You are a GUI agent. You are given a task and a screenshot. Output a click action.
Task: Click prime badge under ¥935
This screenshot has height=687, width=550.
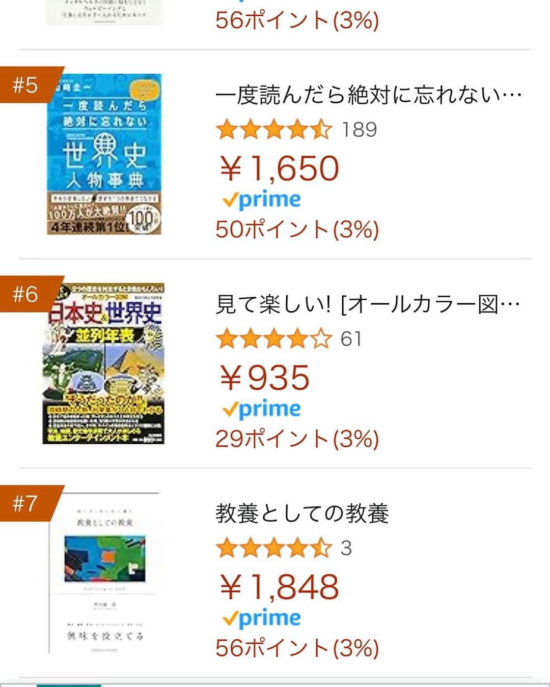[262, 409]
